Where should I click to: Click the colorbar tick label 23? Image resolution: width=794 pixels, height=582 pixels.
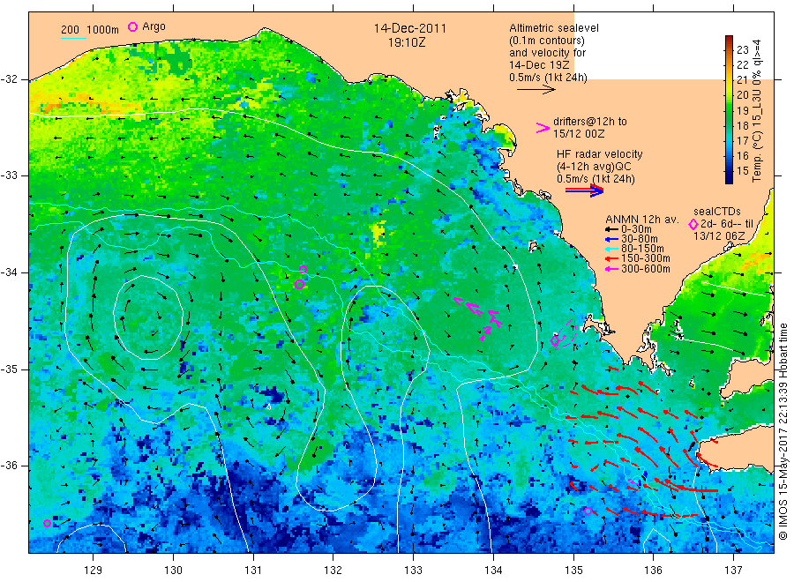point(742,49)
